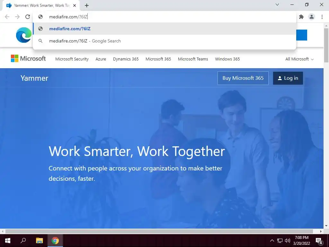This screenshot has height=247, width=329.
Task: Open the notification center icon
Action: click(x=319, y=241)
